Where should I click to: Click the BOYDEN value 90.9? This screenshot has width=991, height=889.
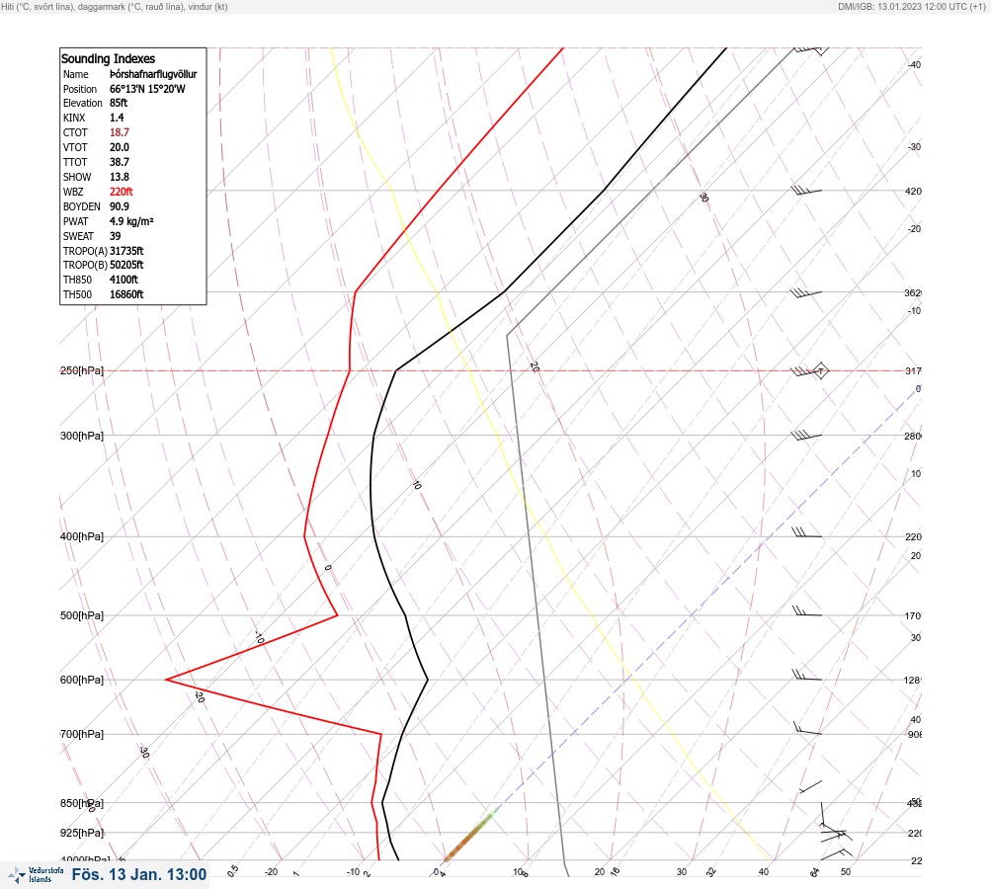(x=119, y=206)
